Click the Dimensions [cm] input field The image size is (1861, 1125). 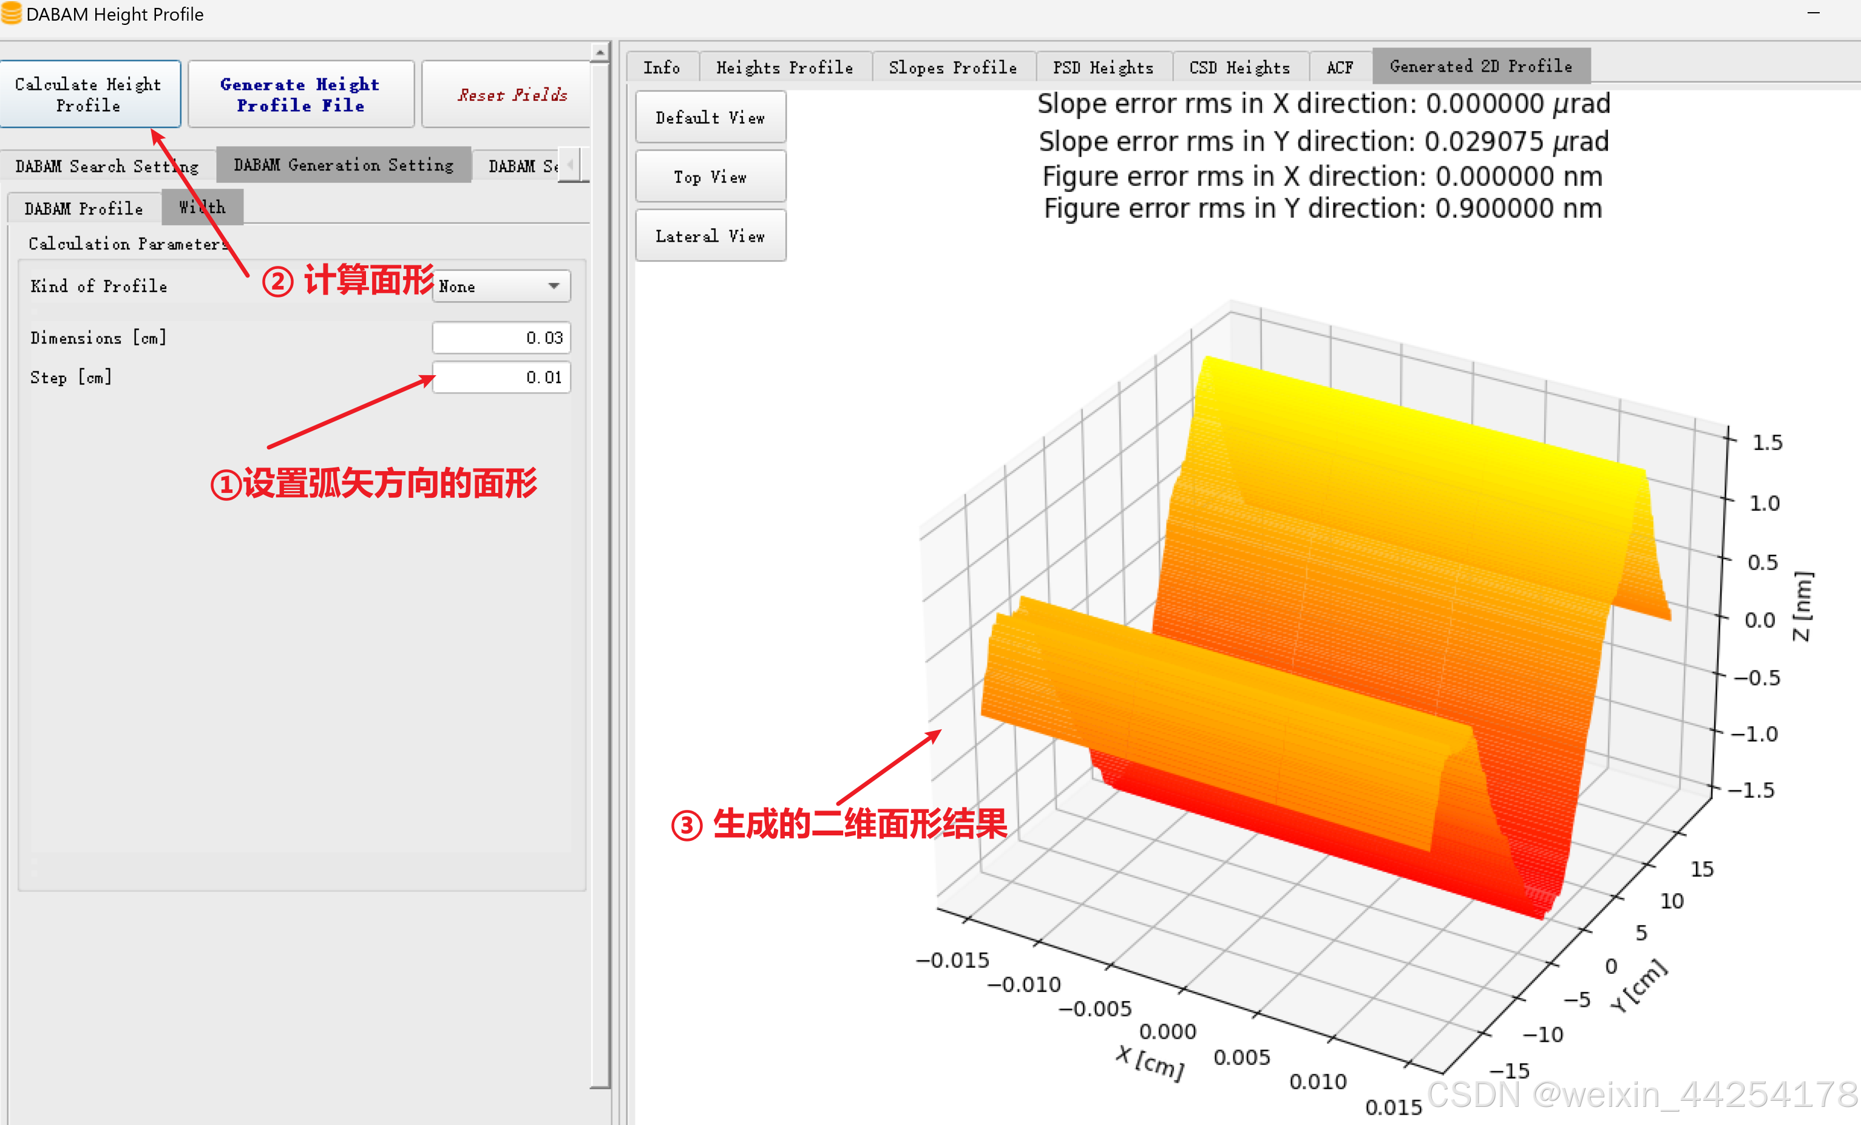tap(501, 338)
